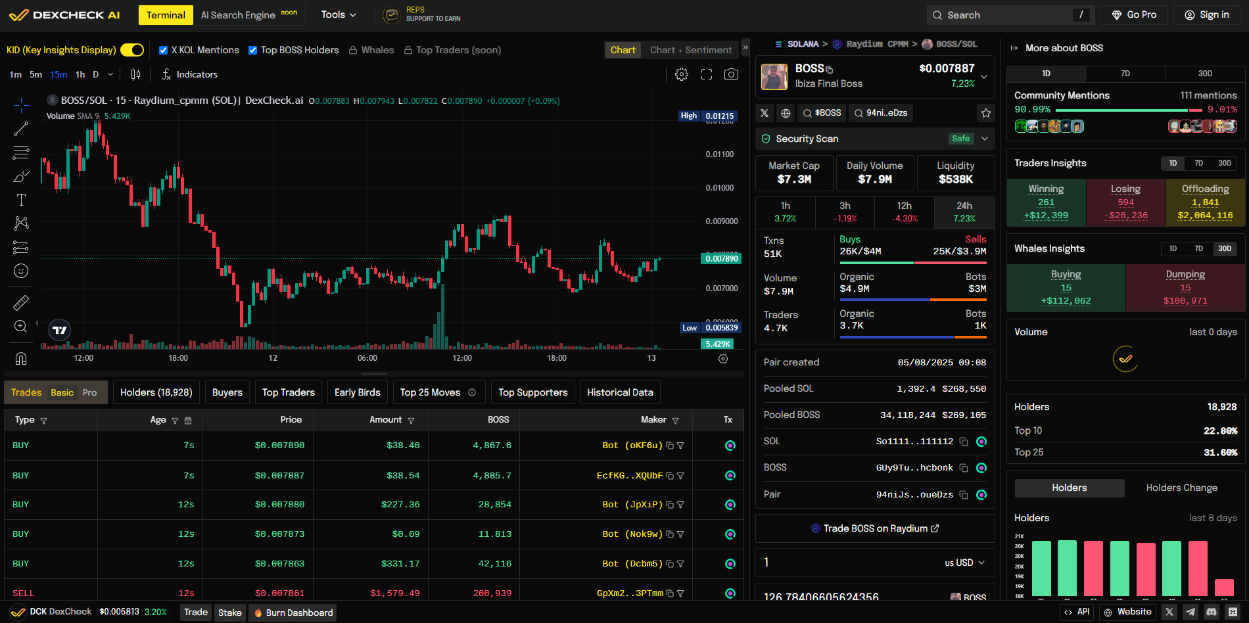1249x623 pixels.
Task: Select the text annotation tool
Action: 21,200
